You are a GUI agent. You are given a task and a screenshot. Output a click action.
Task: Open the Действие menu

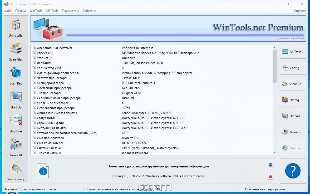(x=89, y=11)
